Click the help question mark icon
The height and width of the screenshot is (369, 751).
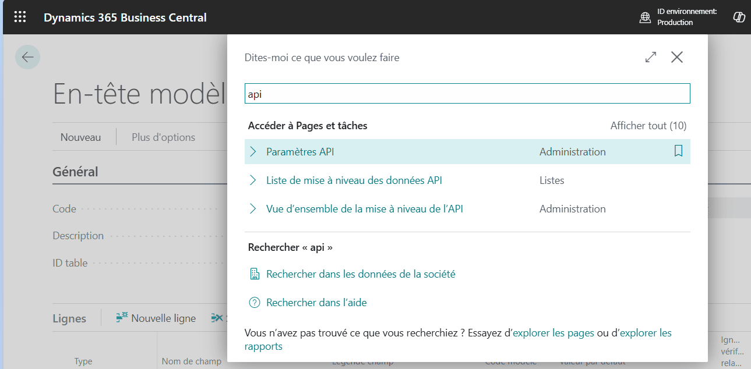254,303
